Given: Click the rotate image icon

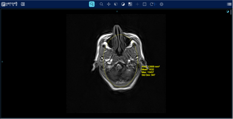Looking at the screenshot, I should 152,4.
